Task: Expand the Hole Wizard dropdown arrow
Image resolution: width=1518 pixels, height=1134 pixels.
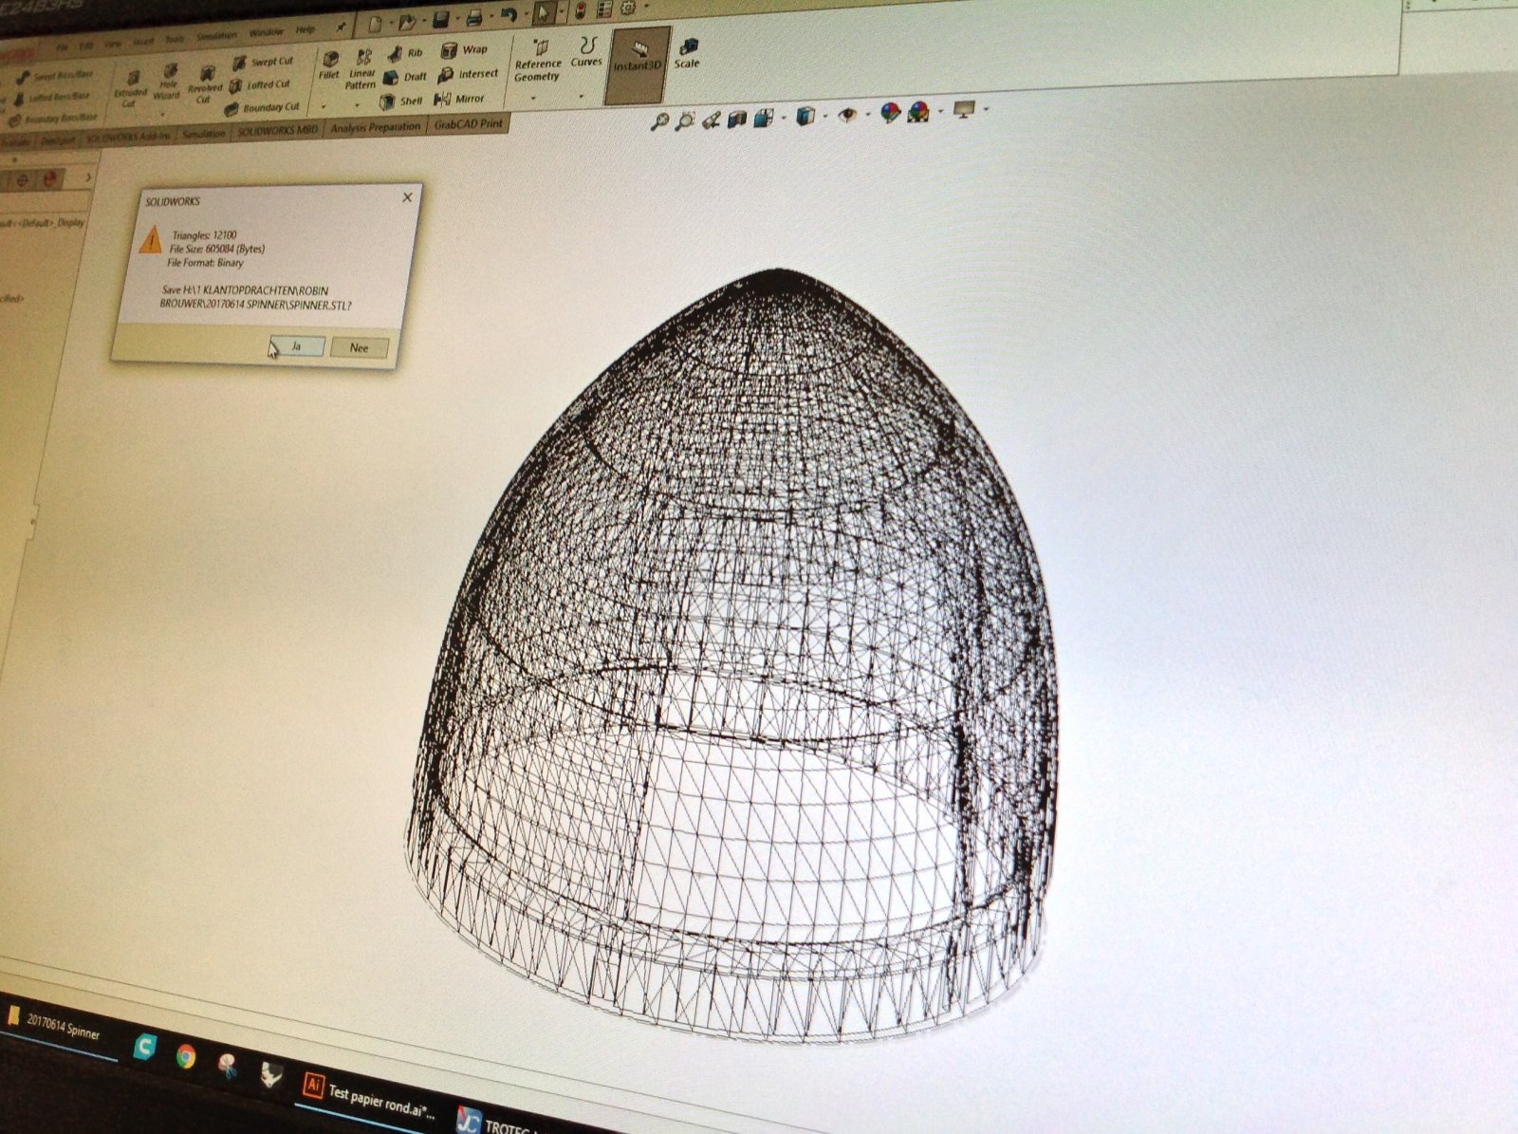Action: [164, 113]
